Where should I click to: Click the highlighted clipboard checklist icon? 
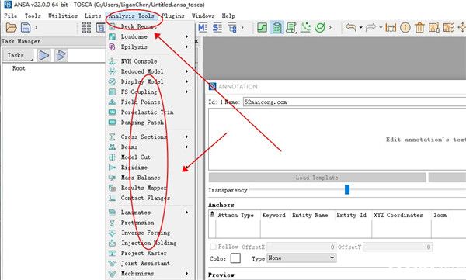point(276,28)
